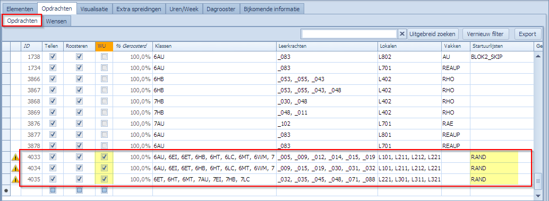Click the L801 lokaal cell
Viewport: 549px width, 201px height.
pos(409,135)
